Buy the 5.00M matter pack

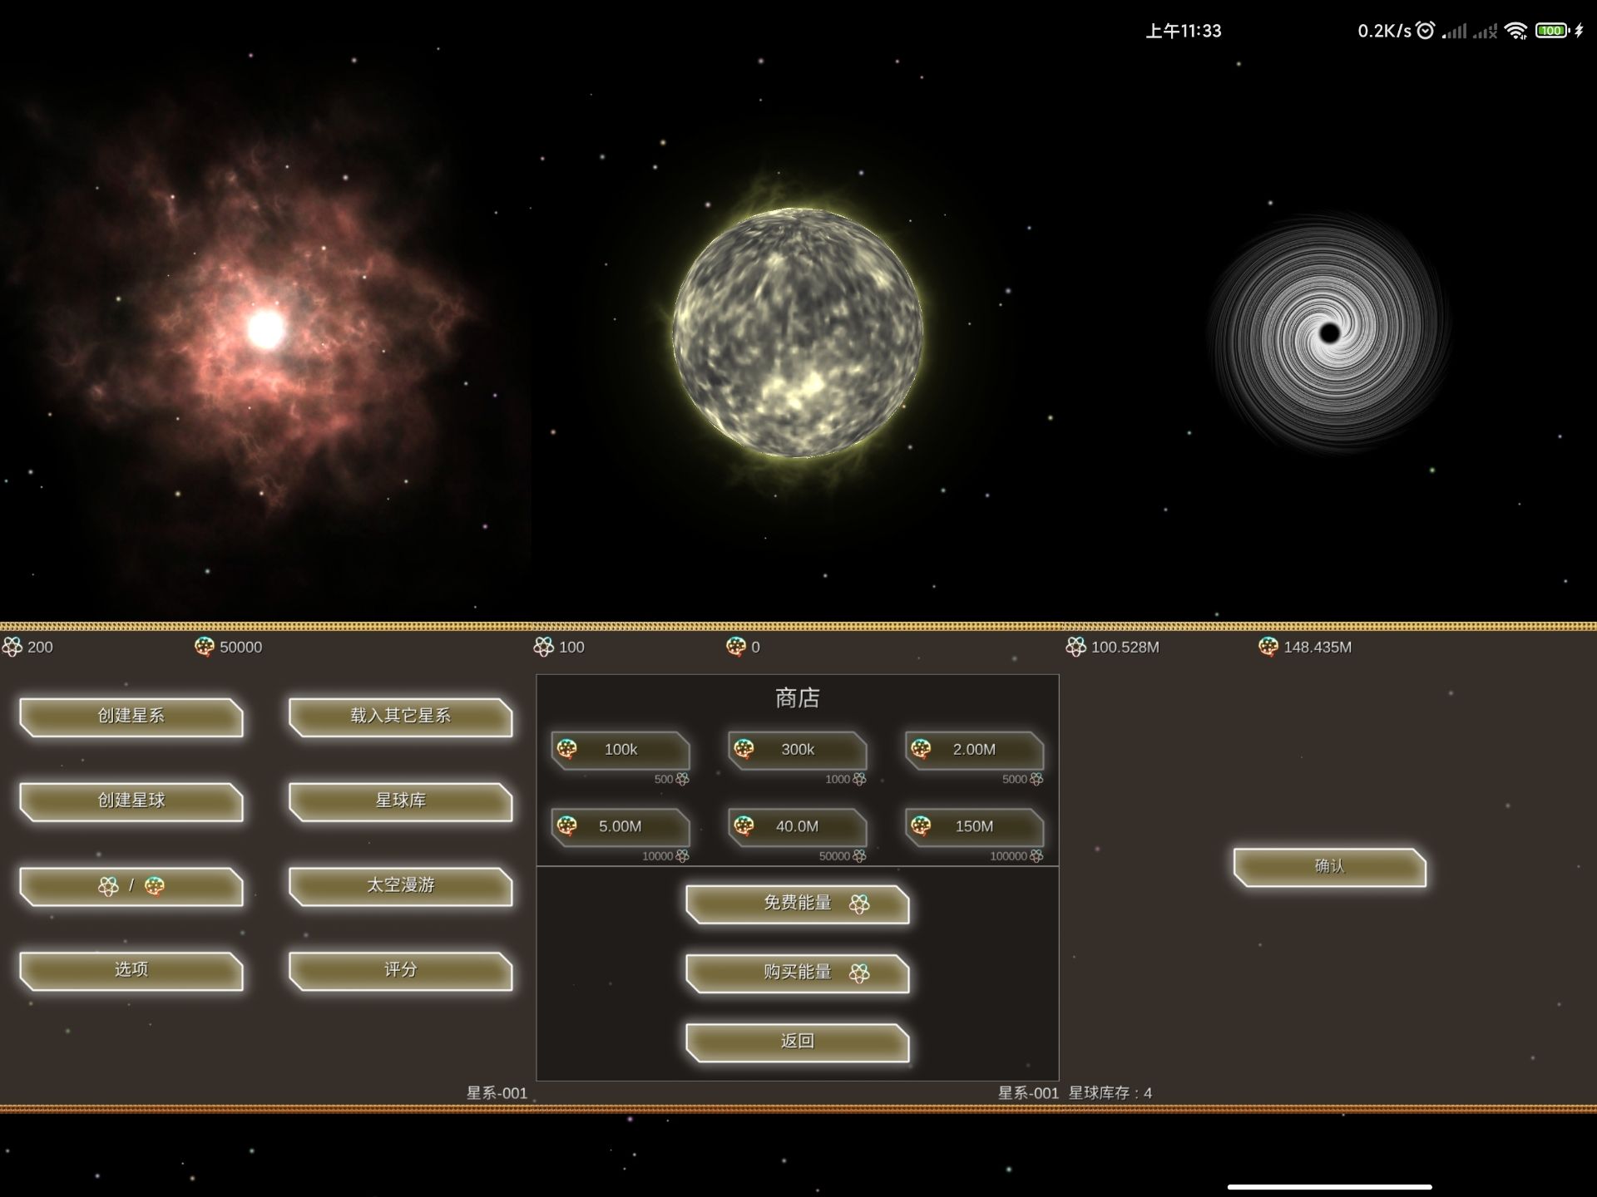(x=621, y=827)
